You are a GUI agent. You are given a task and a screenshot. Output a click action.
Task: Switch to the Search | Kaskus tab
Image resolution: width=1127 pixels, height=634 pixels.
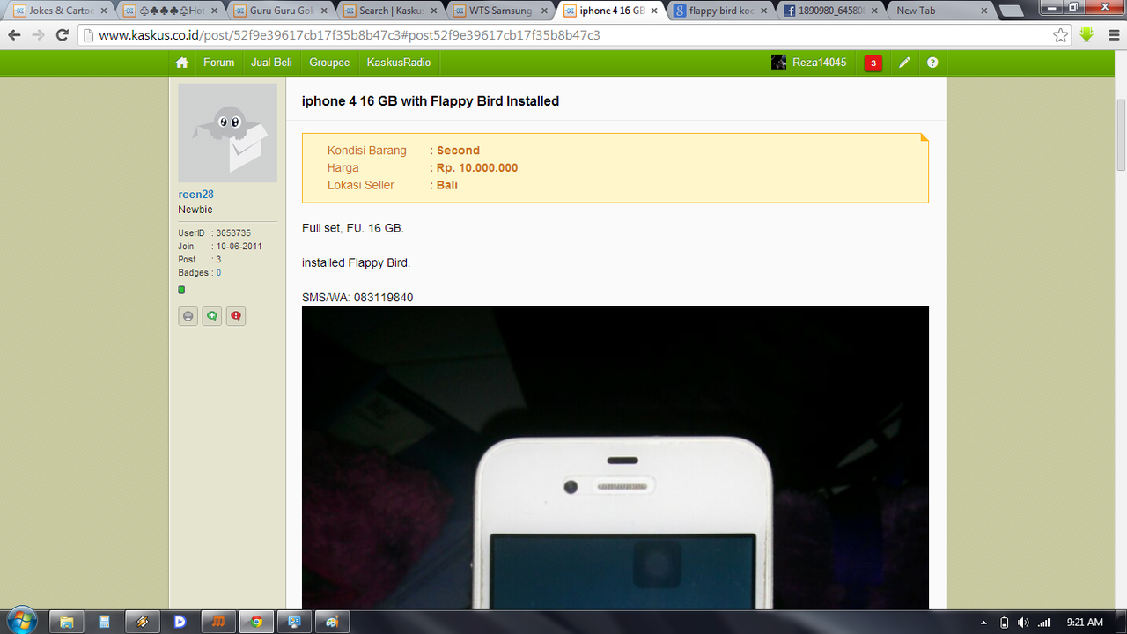pyautogui.click(x=390, y=11)
